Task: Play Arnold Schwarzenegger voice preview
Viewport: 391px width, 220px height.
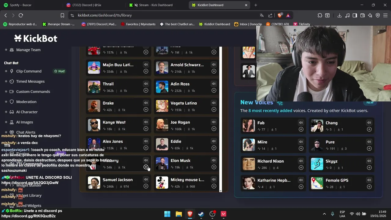Action: (214, 65)
